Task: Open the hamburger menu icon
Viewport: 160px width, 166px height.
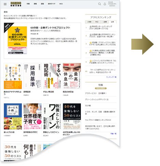Action: [5, 4]
